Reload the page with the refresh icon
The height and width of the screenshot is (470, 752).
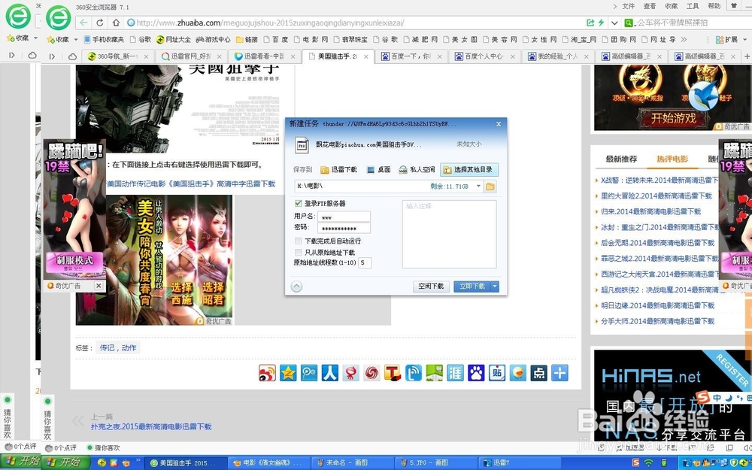point(100,23)
